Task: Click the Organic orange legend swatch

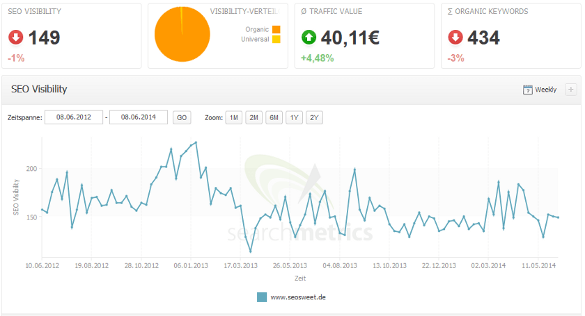Action: (276, 29)
